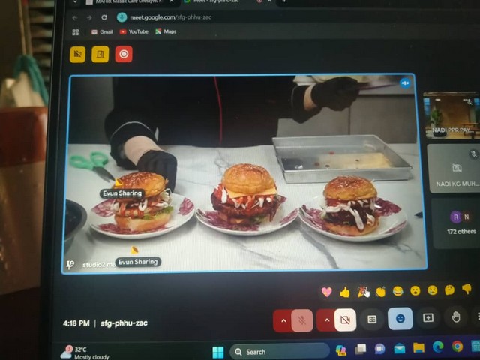This screenshot has width=480, height=360.
Task: Switch to the first browser tab
Action: pos(127,2)
